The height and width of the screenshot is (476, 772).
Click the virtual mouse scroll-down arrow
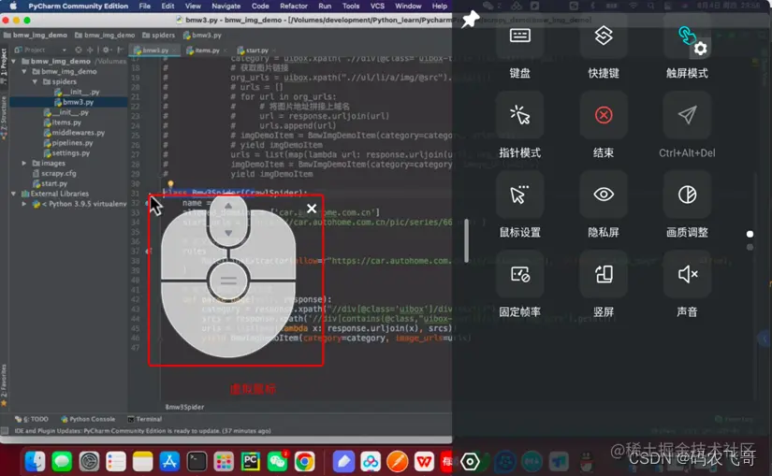[x=228, y=233]
